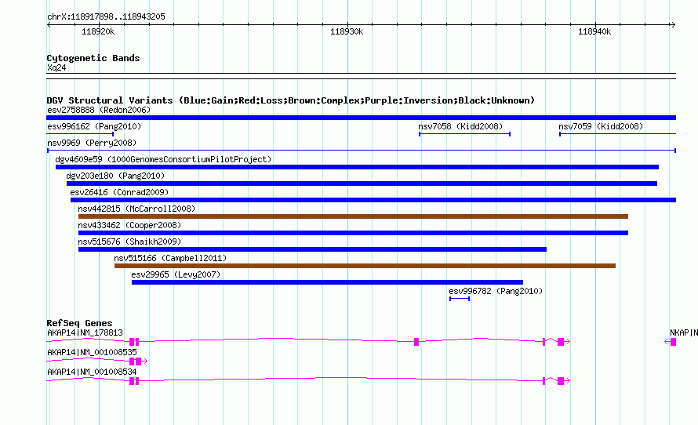
Task: Click the 118920k ruler label
Action: pyautogui.click(x=98, y=31)
